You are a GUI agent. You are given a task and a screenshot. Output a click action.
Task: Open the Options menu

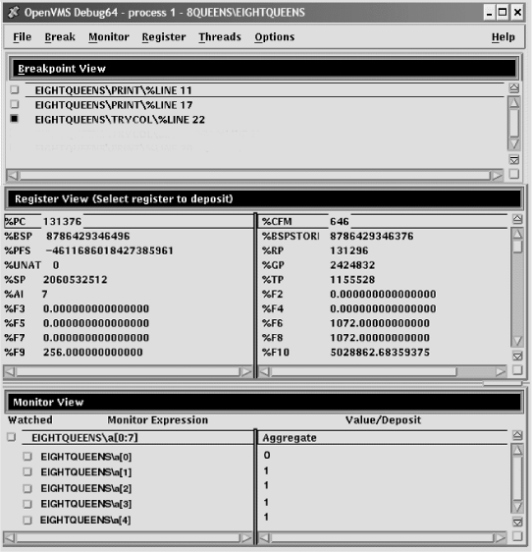tap(275, 37)
